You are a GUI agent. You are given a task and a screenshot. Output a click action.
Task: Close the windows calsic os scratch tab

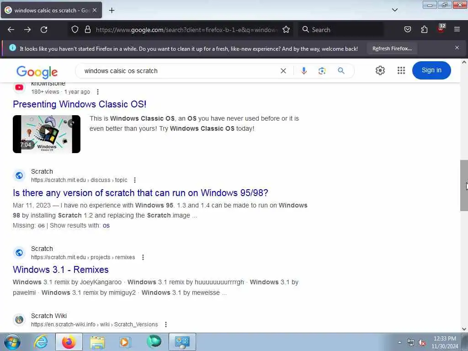[x=95, y=10]
